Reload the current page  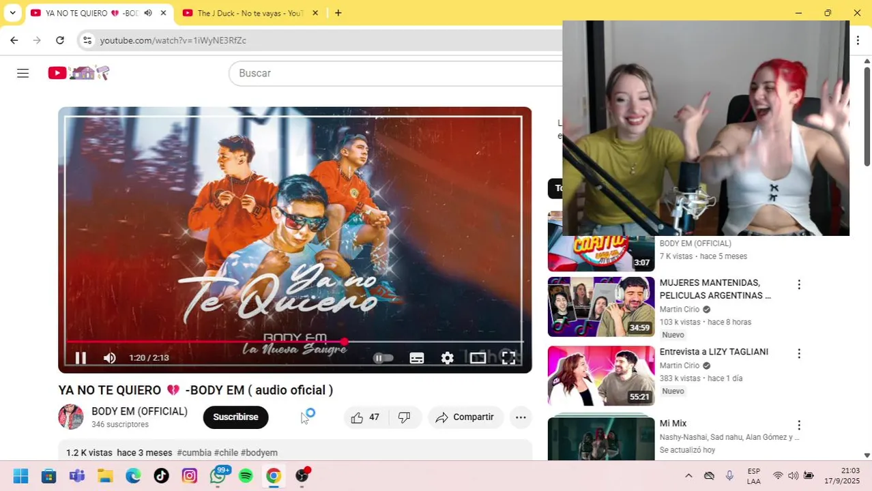[x=60, y=40]
